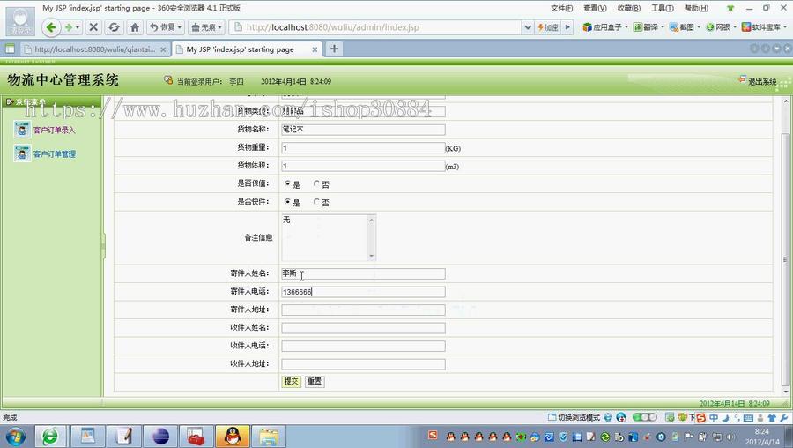The height and width of the screenshot is (448, 793).
Task: Expand the 恢复 dropdown arrow
Action: 180,27
